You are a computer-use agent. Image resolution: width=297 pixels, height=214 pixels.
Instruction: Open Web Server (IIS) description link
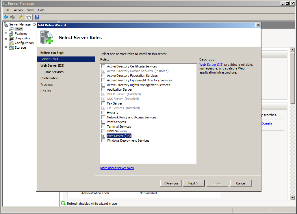[211, 65]
